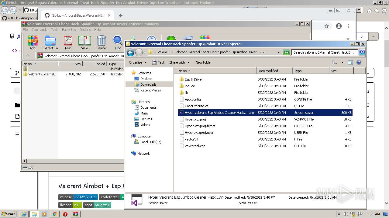Screen dimensions: 389x218
Task: Open WinRAR Commands menu
Action: [x=39, y=30]
